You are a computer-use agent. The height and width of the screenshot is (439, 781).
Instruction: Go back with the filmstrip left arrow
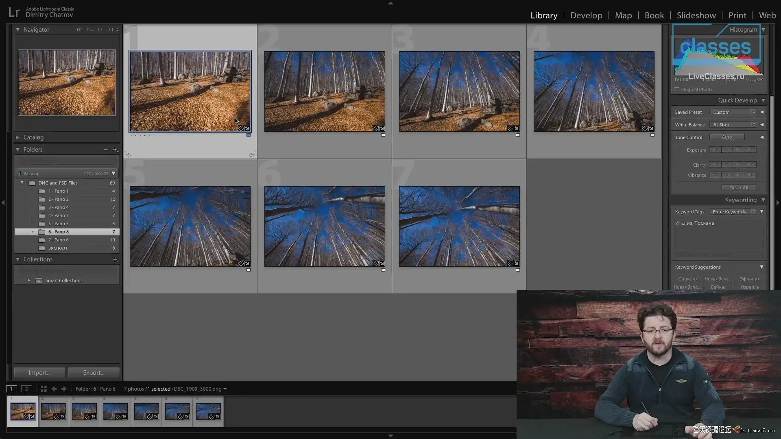[54, 389]
